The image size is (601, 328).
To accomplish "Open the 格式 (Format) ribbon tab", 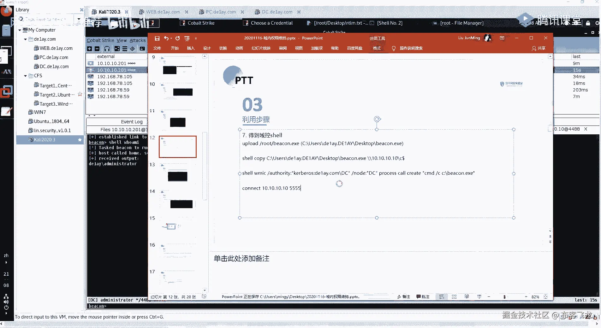I will 377,48.
